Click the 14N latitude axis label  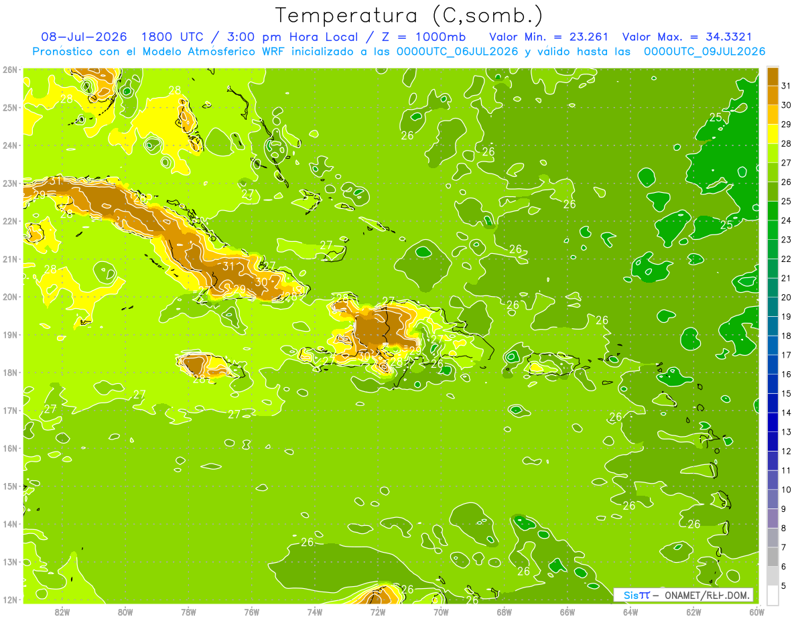[9, 524]
